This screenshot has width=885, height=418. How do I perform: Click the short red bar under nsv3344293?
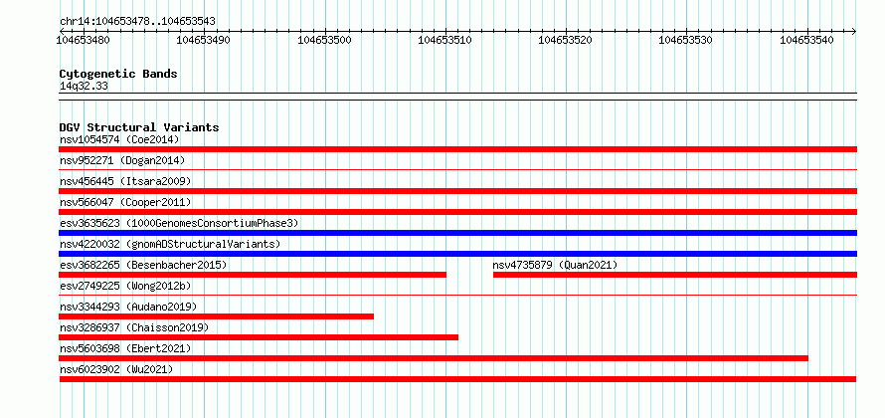pyautogui.click(x=216, y=316)
